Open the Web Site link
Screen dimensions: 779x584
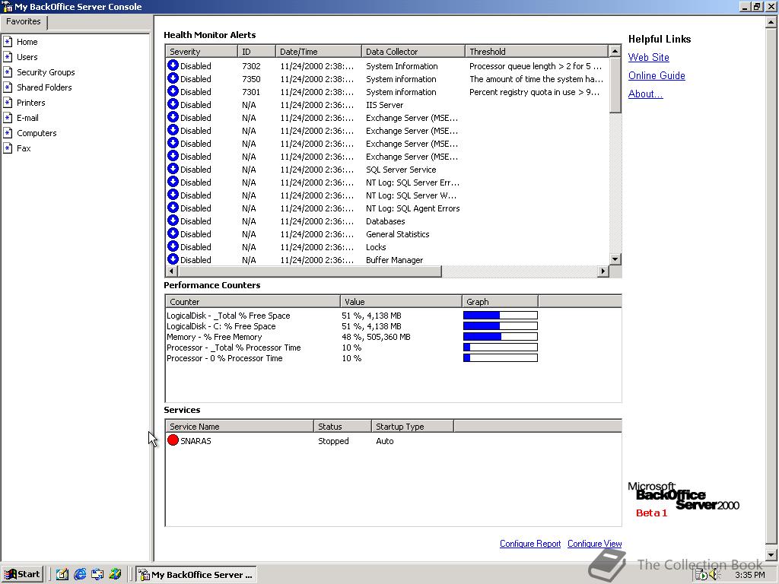[x=648, y=58]
